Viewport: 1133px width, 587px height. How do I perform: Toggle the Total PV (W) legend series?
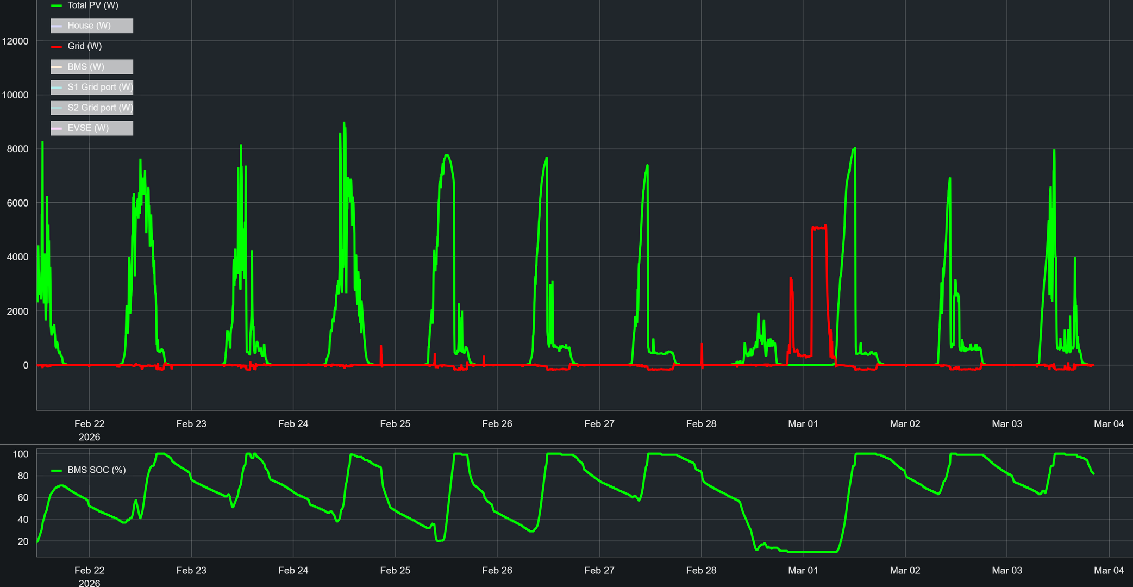coord(92,5)
